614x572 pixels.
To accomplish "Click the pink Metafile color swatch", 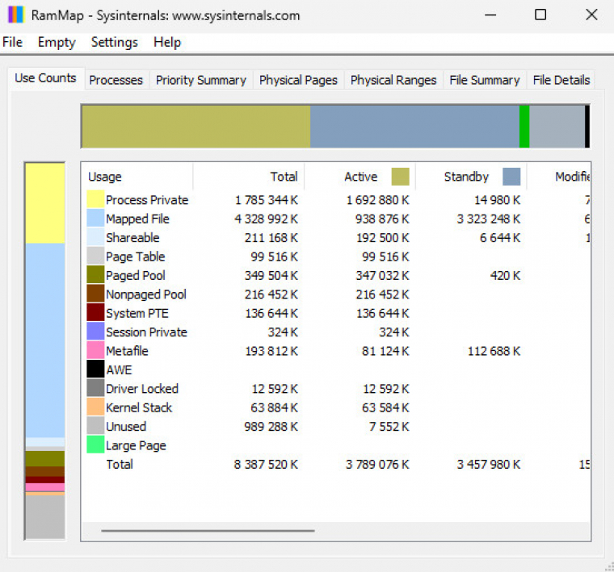I will 95,351.
